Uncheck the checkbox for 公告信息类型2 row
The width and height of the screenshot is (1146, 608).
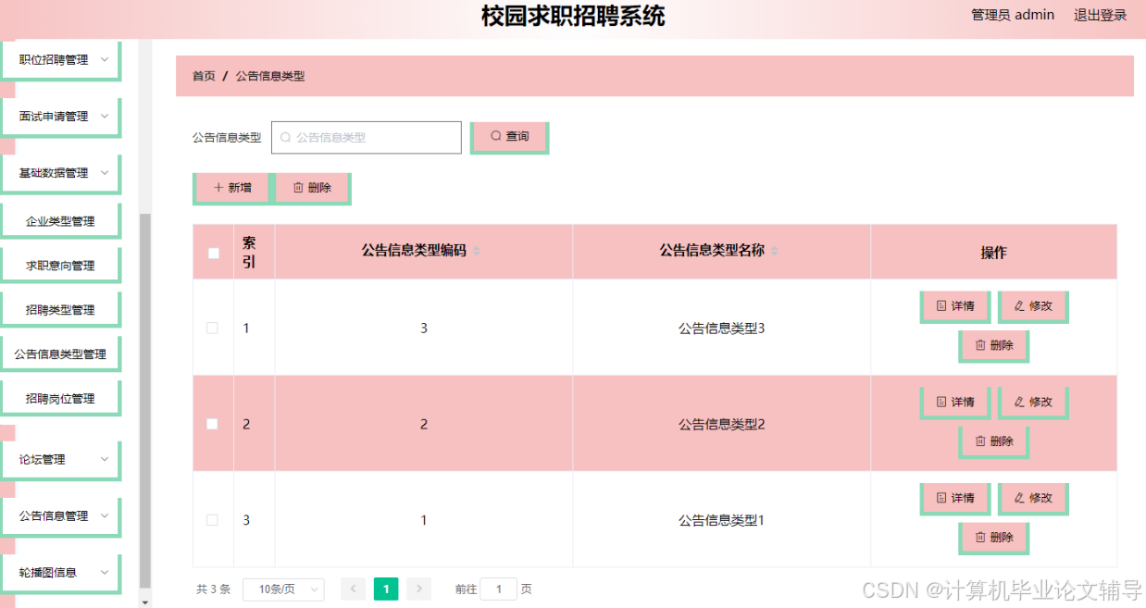(213, 423)
